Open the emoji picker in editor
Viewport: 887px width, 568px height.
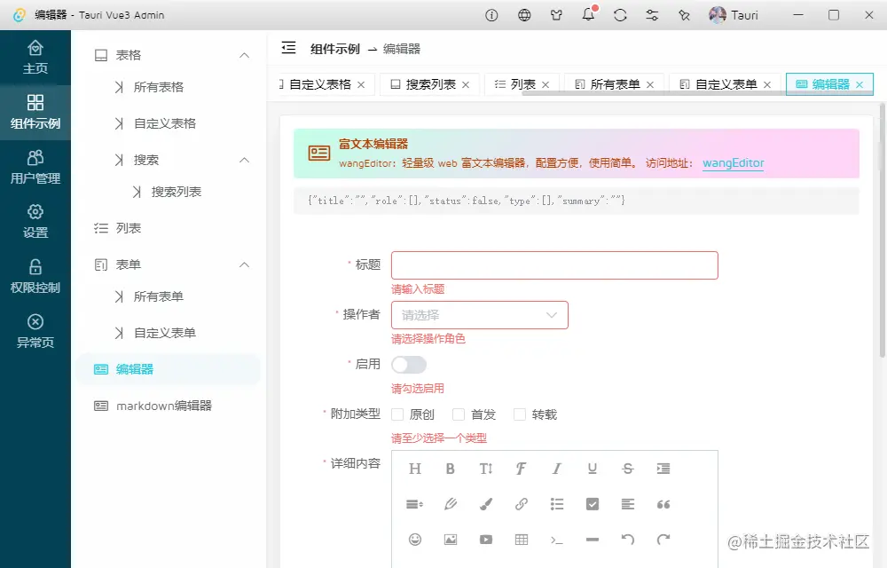coord(414,540)
